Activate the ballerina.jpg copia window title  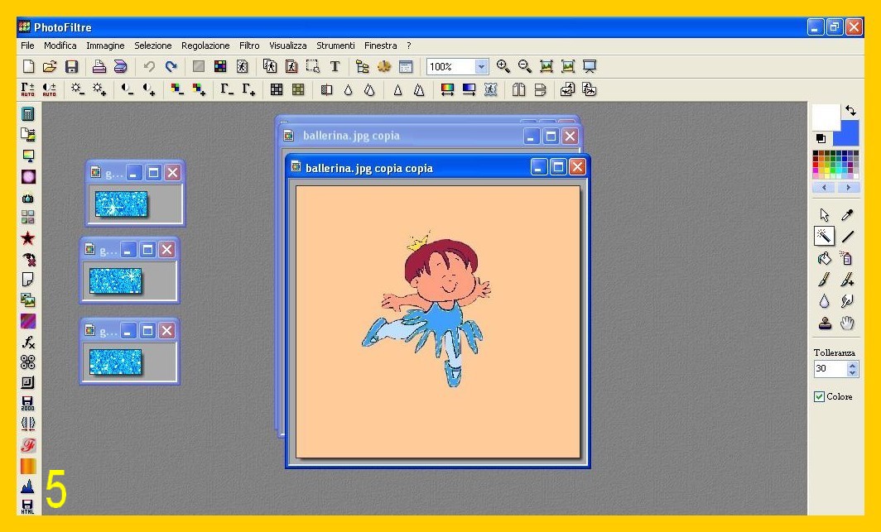pyautogui.click(x=397, y=136)
